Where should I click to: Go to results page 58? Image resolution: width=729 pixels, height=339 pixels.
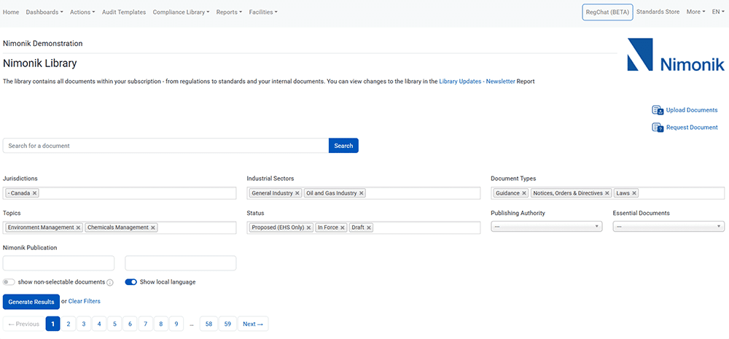[208, 324]
